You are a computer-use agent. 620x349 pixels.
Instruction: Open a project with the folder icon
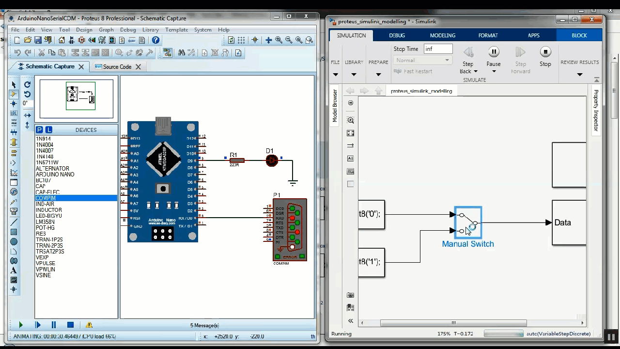tap(28, 40)
